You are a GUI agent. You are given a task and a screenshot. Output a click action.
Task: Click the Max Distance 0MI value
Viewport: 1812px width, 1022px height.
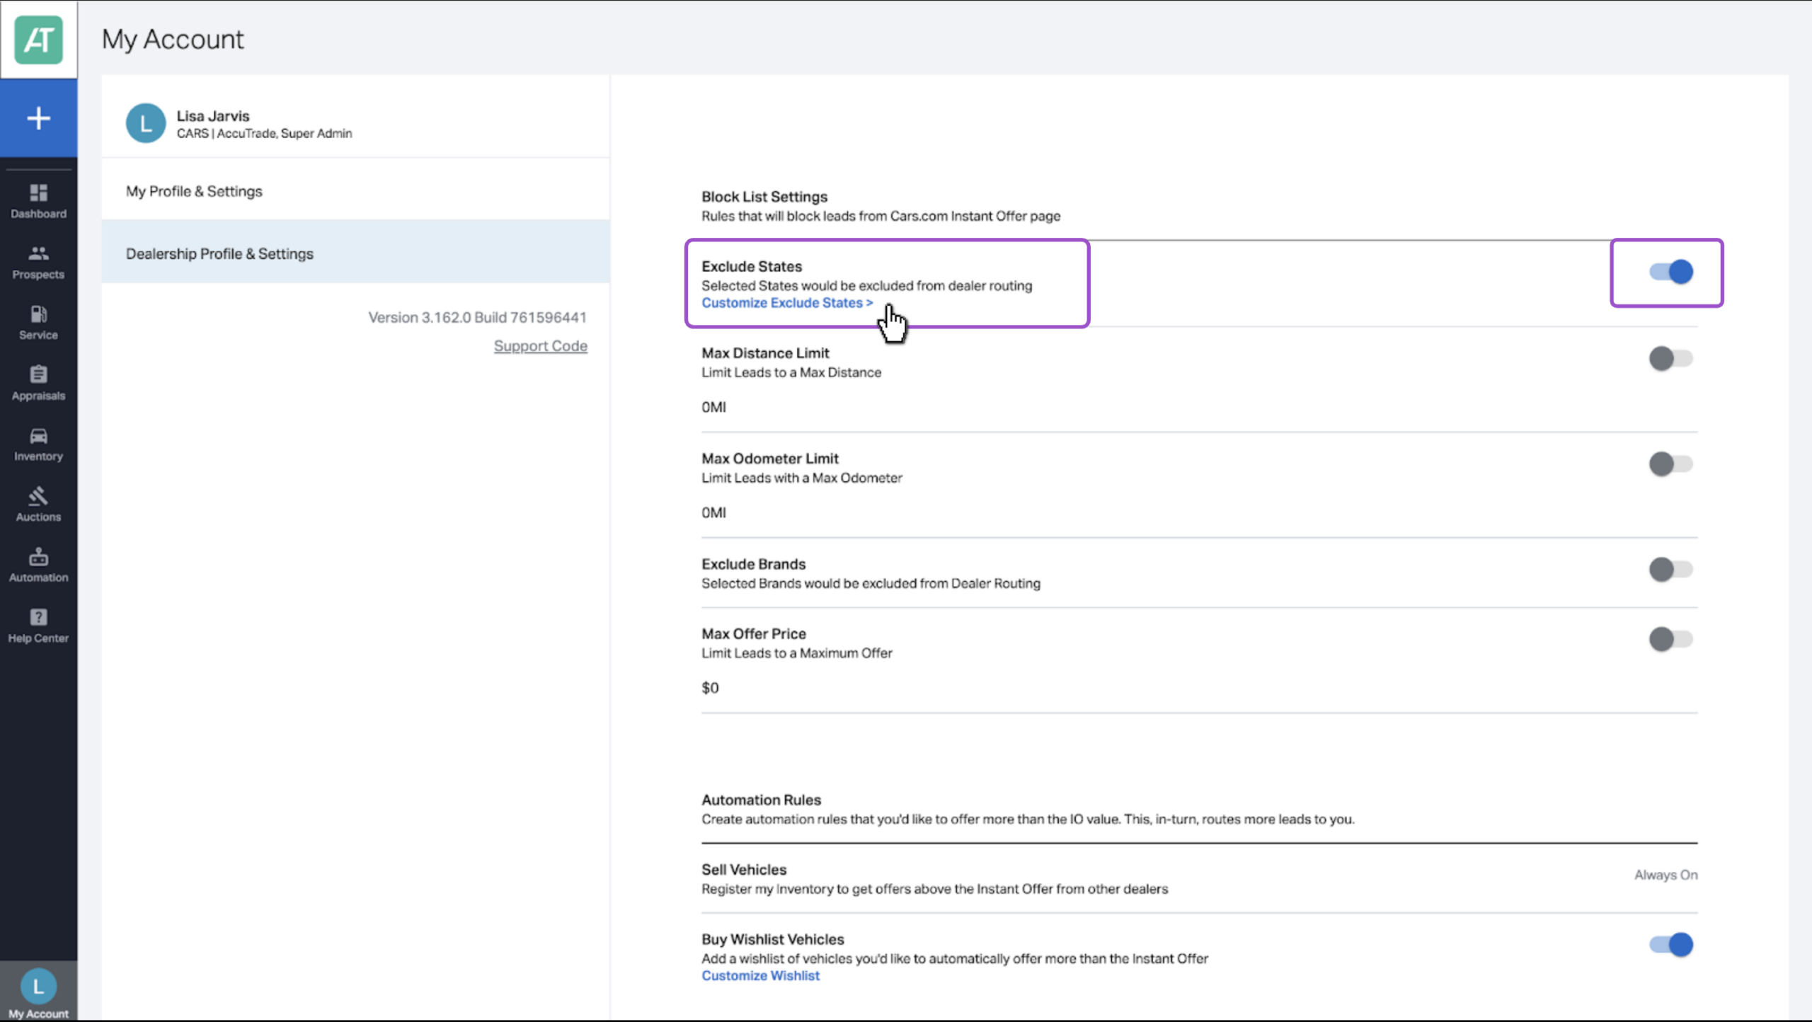tap(713, 407)
